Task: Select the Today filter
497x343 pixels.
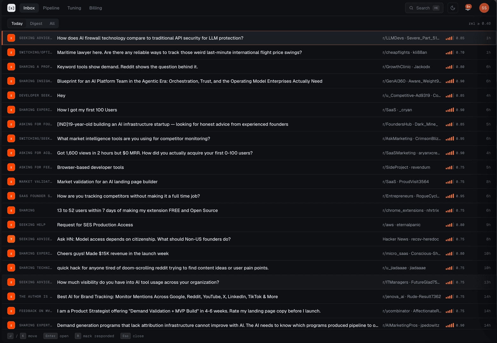Action: click(17, 24)
